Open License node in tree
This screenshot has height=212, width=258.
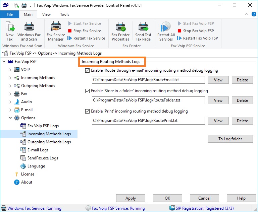[x=24, y=174]
